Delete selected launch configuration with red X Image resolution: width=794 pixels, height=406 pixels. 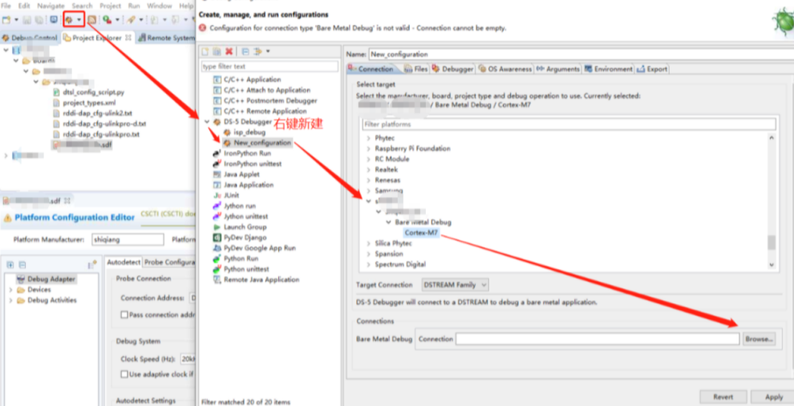pyautogui.click(x=229, y=51)
